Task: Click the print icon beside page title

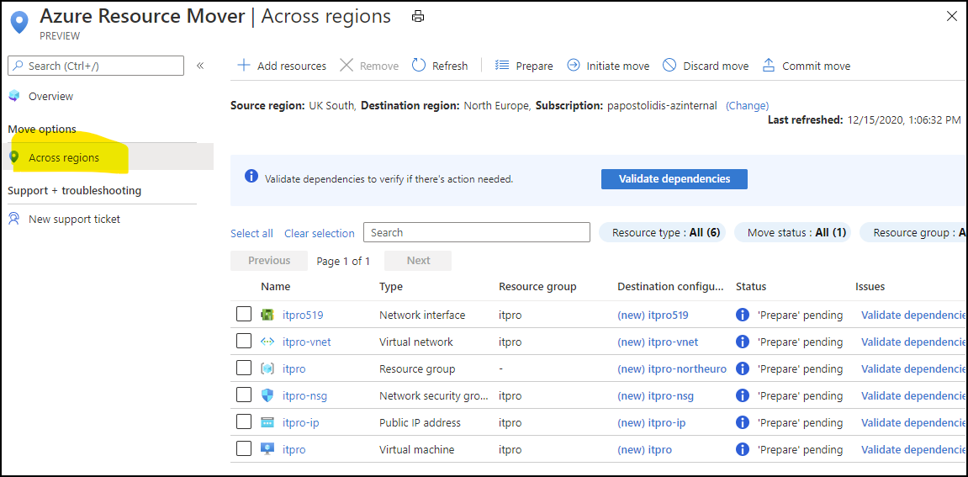Action: pyautogui.click(x=418, y=16)
